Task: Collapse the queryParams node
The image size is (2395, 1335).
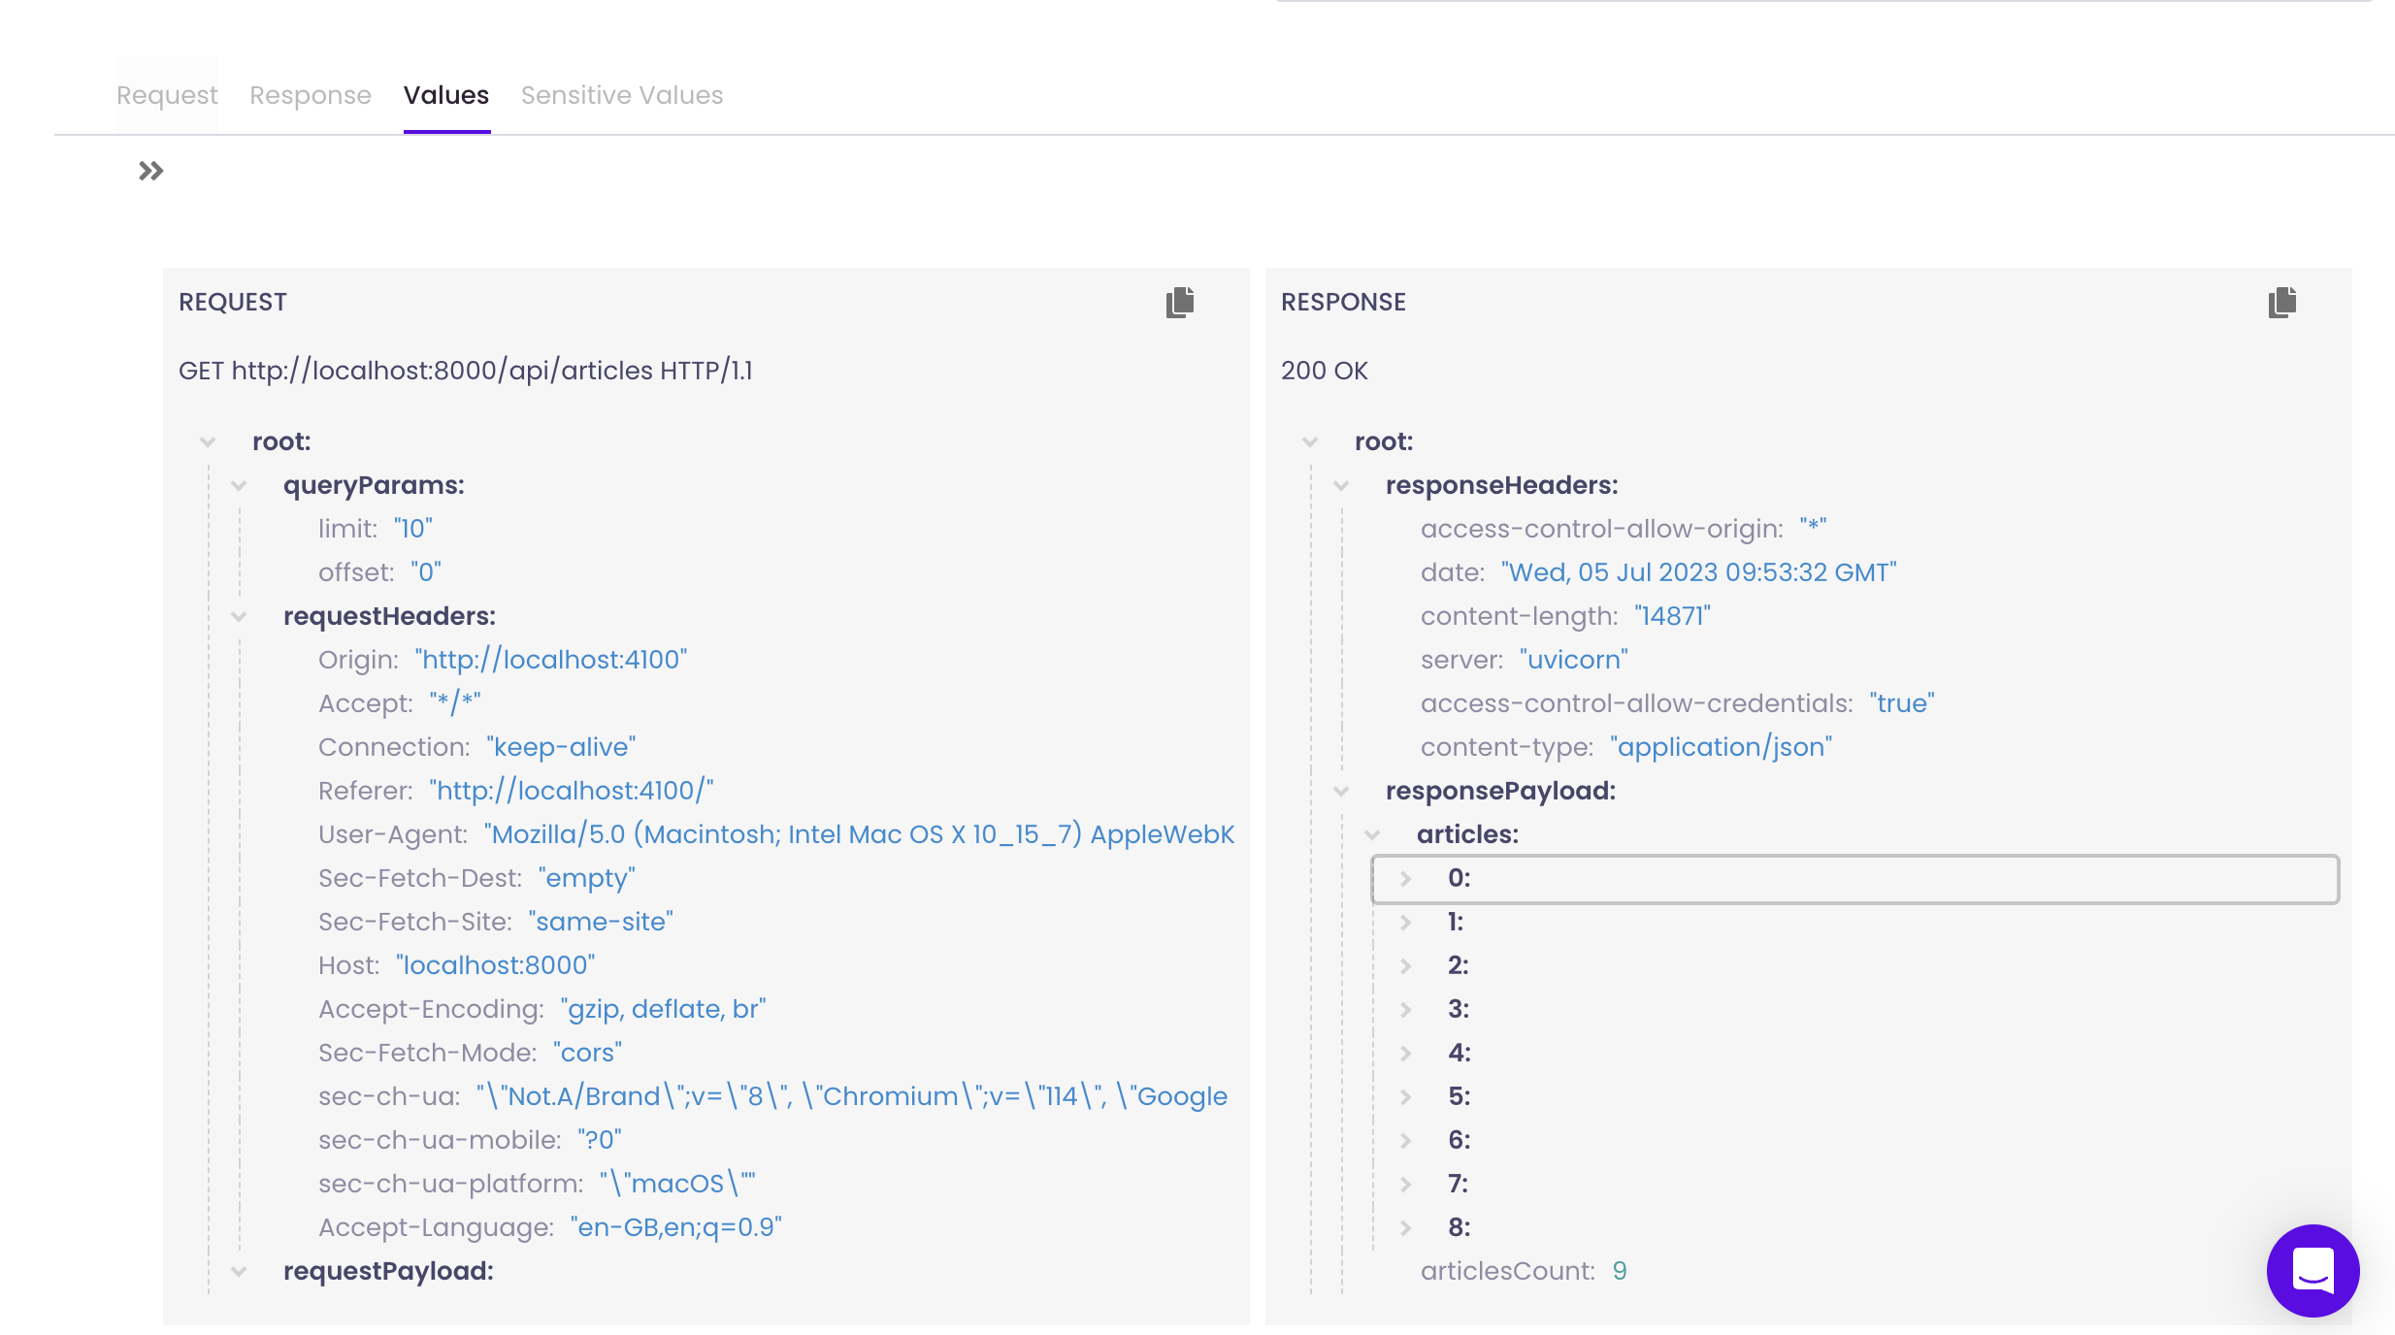Action: [239, 486]
